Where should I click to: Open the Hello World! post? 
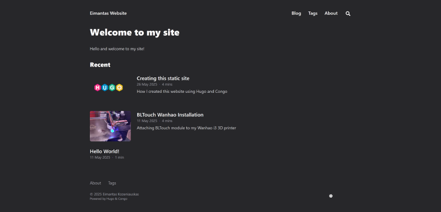(104, 152)
